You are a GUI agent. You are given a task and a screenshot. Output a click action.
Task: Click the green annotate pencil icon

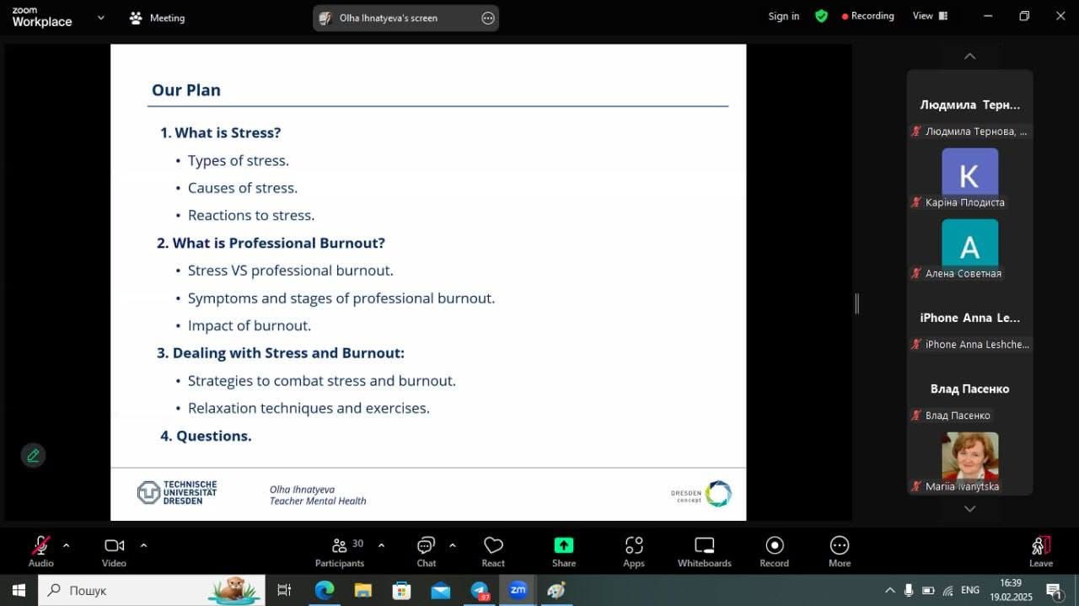point(33,455)
